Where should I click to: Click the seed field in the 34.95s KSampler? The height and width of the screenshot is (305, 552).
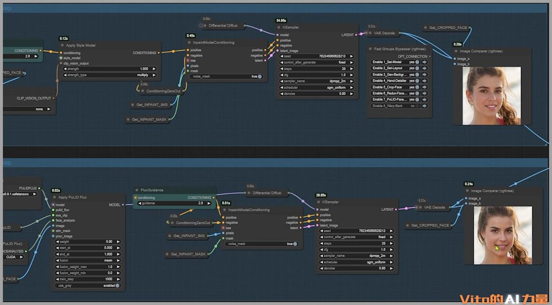click(317, 56)
